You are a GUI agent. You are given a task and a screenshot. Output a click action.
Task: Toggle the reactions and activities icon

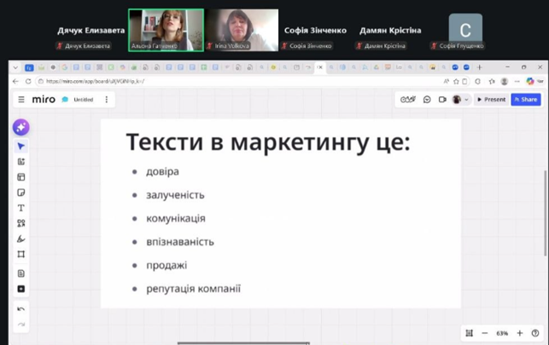pos(408,100)
